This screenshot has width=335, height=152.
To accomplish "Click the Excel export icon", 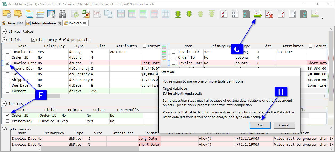I will 86,14.
